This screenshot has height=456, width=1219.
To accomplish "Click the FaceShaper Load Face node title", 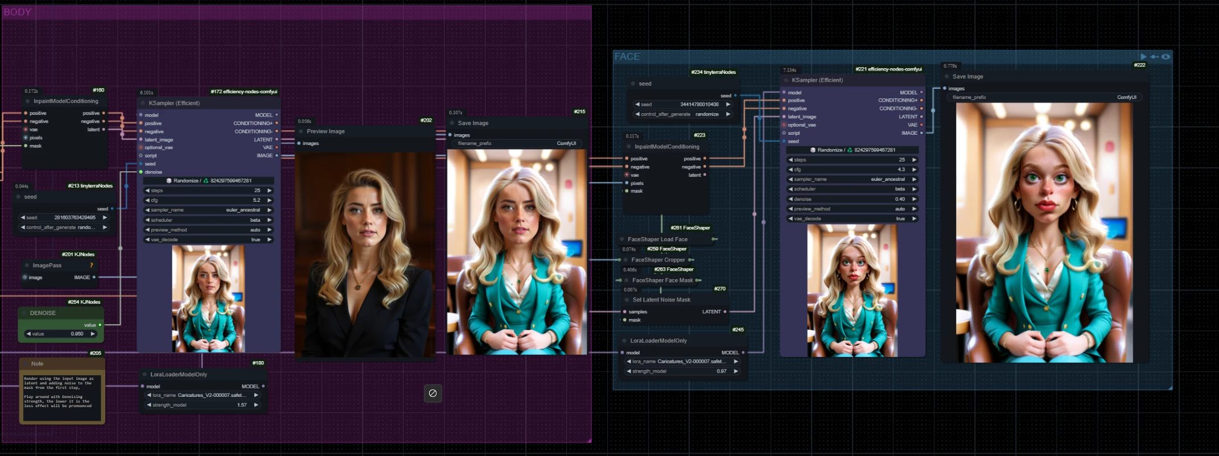I will [657, 239].
